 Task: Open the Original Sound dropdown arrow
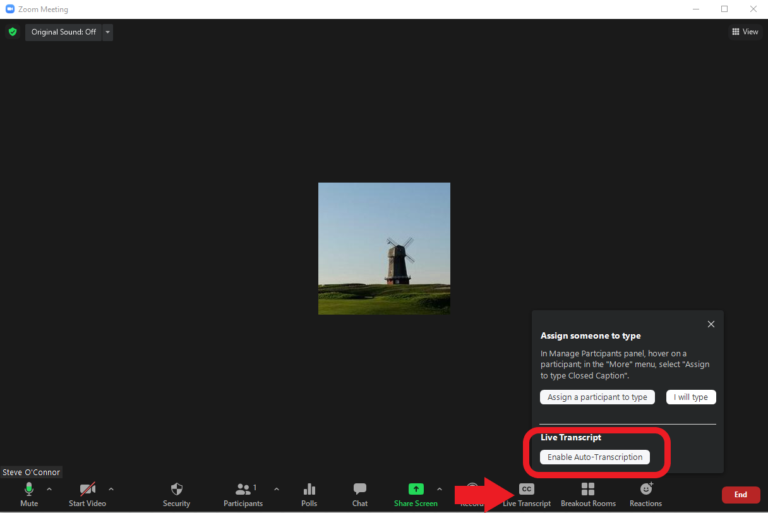[x=107, y=32]
